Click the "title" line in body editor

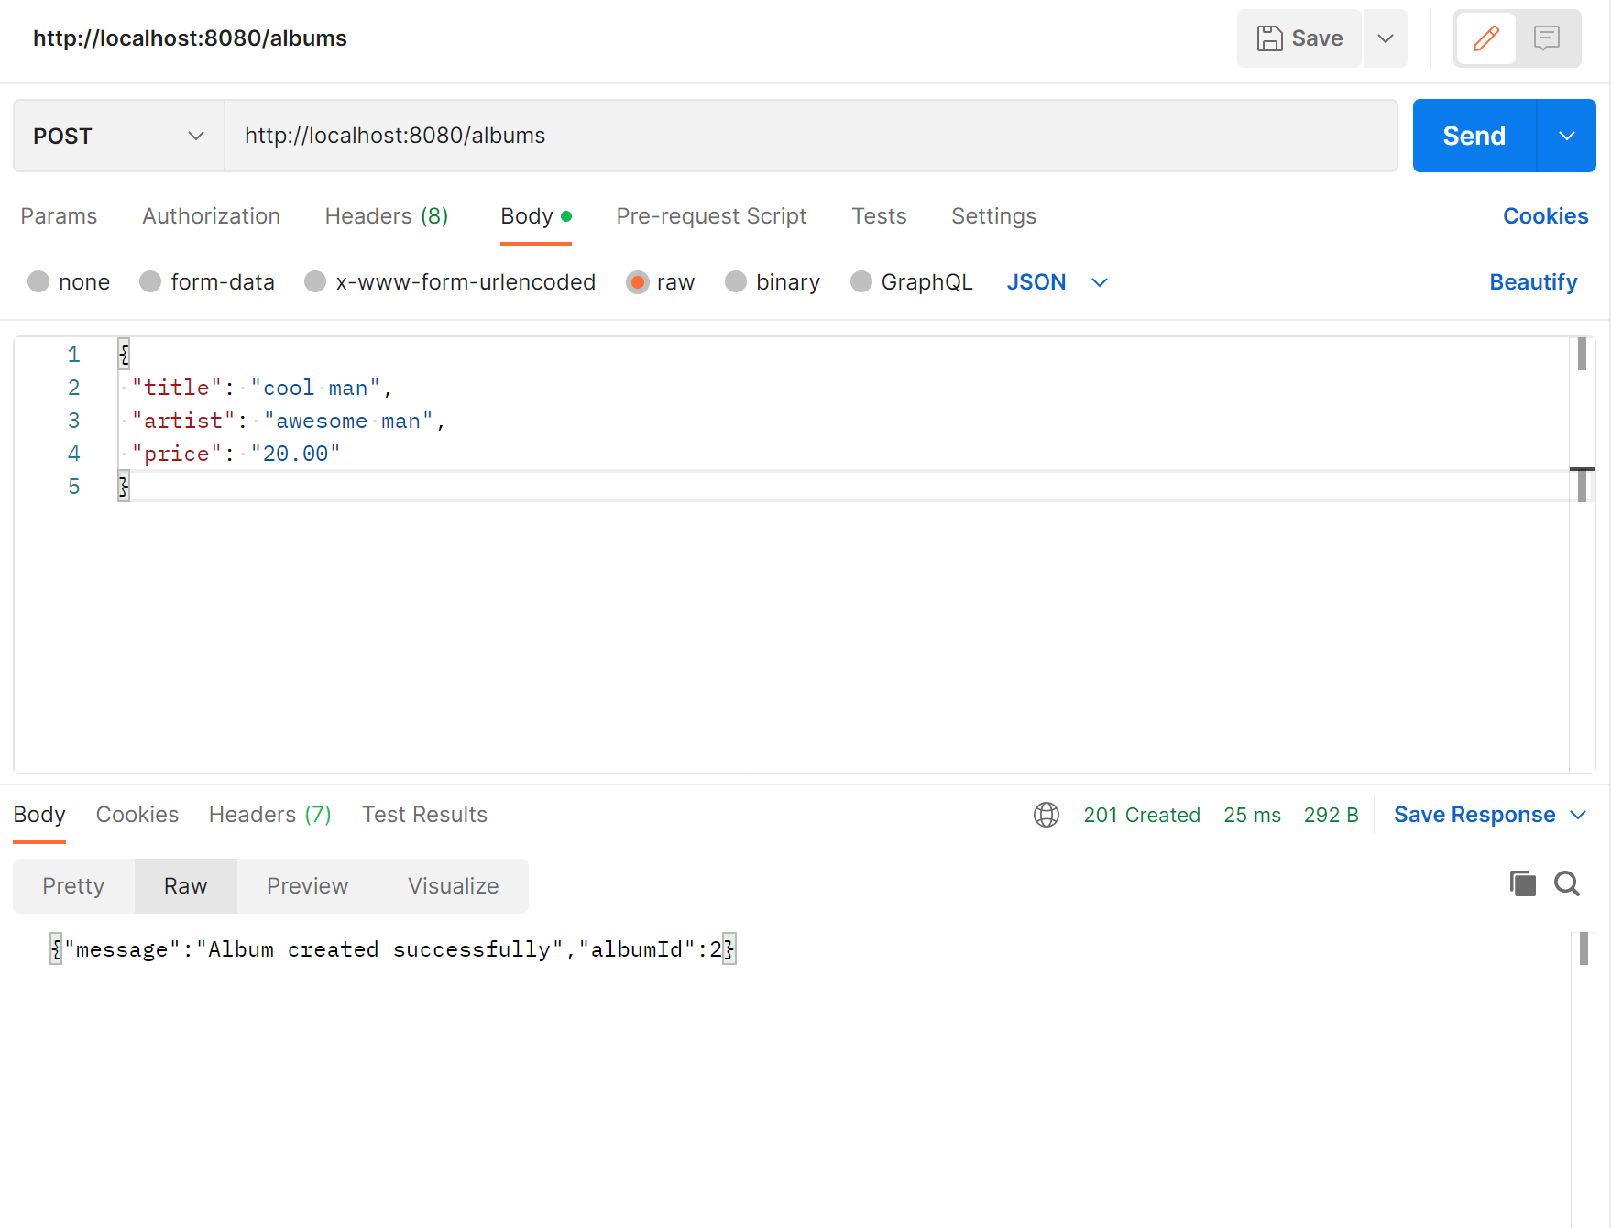[262, 389]
